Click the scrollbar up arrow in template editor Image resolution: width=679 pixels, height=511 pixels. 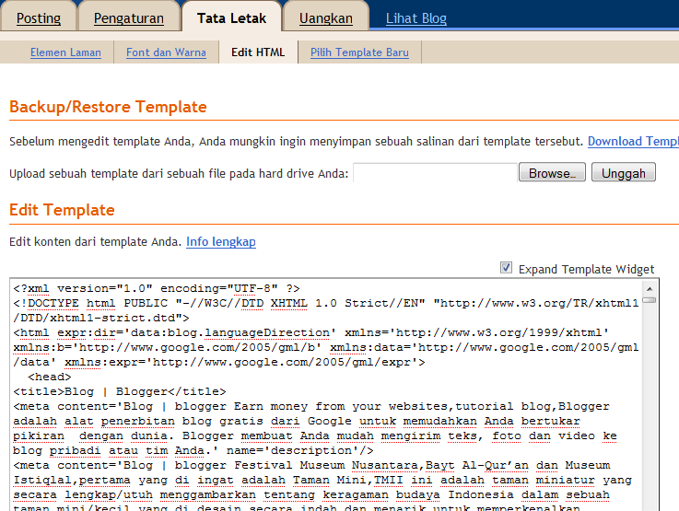click(x=650, y=288)
